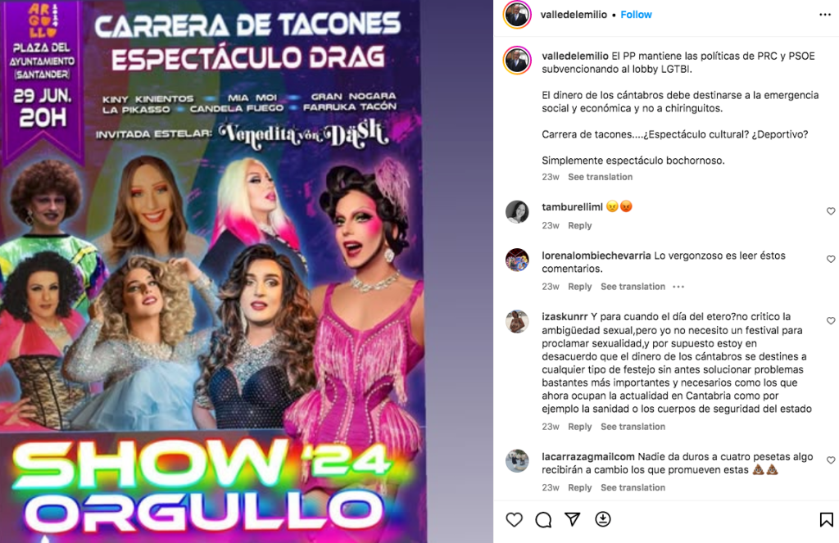Reply to the tamburellimI comment

coord(579,226)
